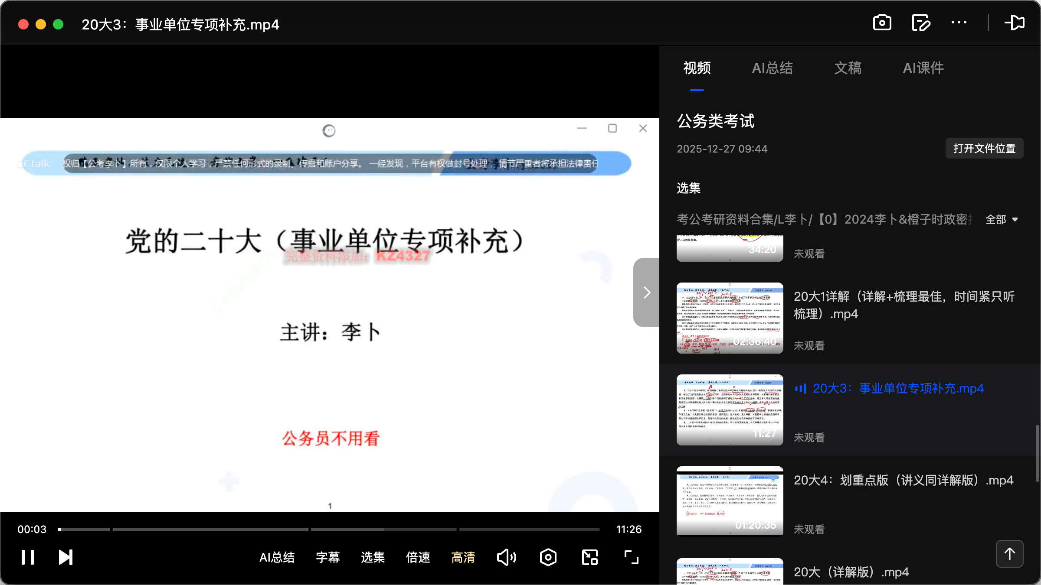Open the more options ellipsis icon
This screenshot has height=585, width=1041.
959,23
